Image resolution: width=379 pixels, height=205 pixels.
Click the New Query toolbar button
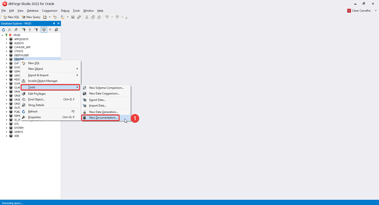tap(31, 17)
